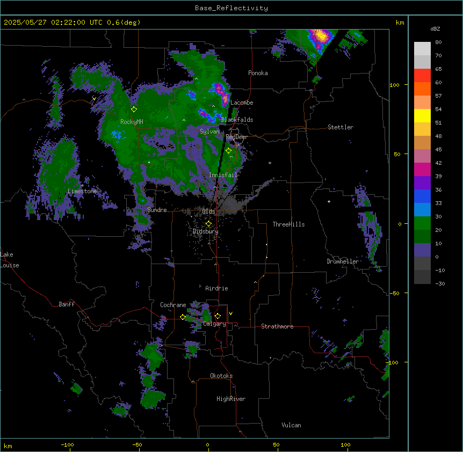
Task: Click the dBZ legend heading
Action: pyautogui.click(x=435, y=29)
